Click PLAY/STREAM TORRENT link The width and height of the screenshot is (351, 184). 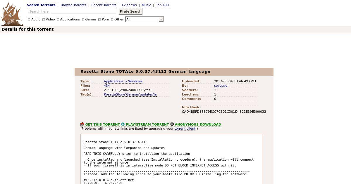point(147,124)
